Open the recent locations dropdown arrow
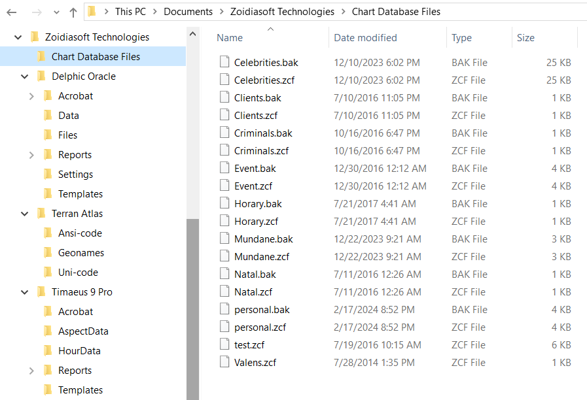The height and width of the screenshot is (400, 587). click(x=56, y=12)
